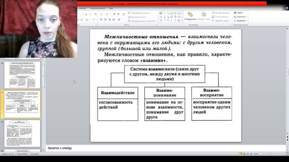Expand the shapes gallery with More arrow
The image size is (289, 162).
pyautogui.click(x=182, y=20)
